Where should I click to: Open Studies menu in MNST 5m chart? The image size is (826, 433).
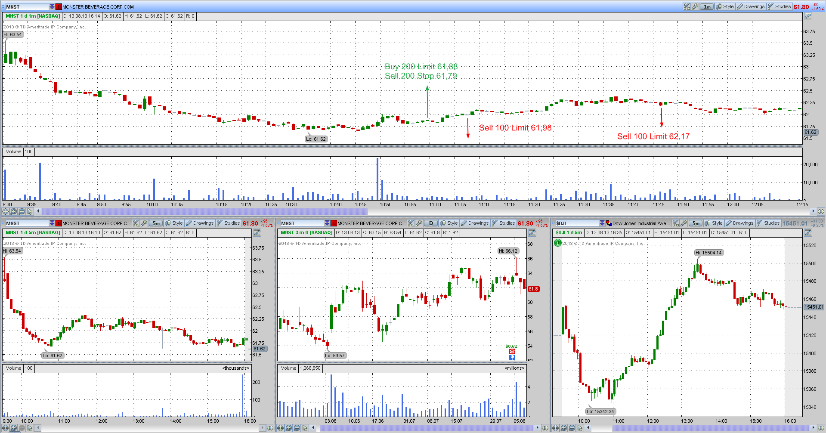(x=229, y=223)
